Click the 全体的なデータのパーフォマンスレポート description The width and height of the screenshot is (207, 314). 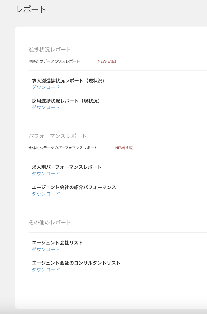(x=62, y=148)
